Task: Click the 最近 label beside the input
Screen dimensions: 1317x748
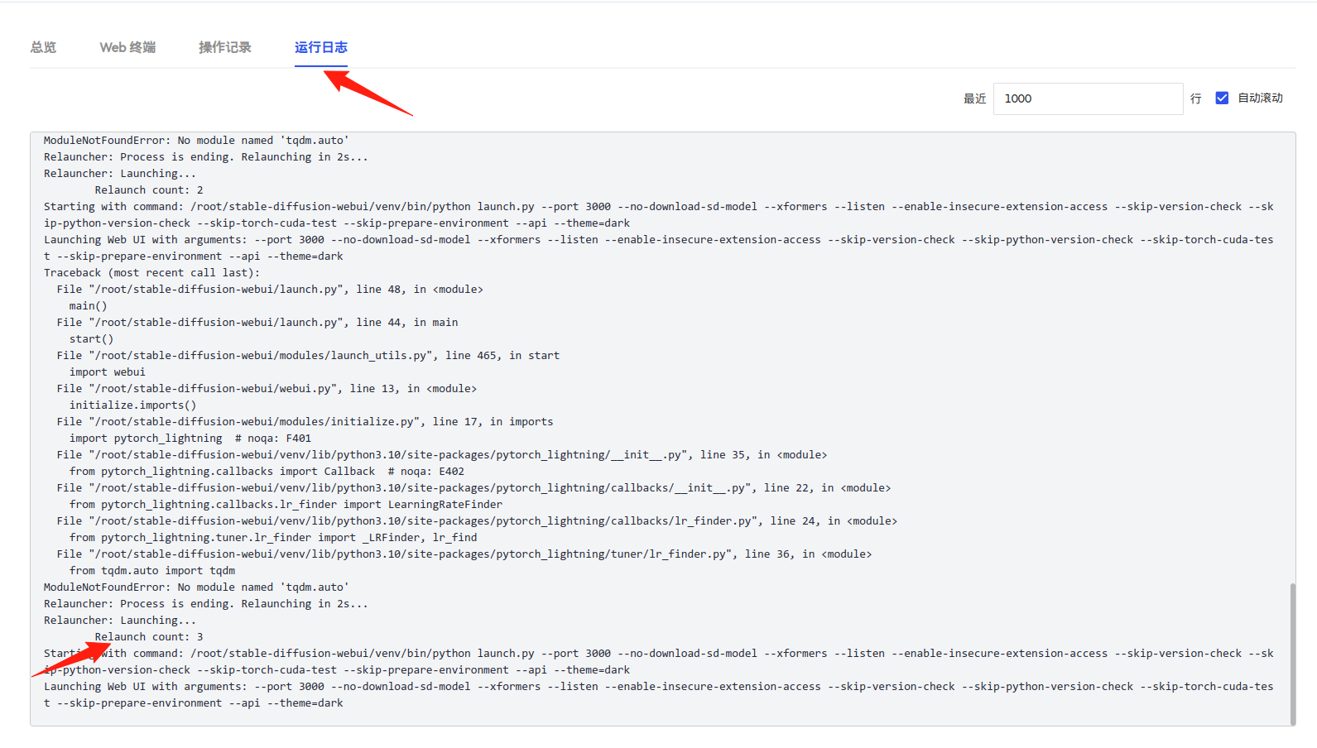Action: (974, 98)
